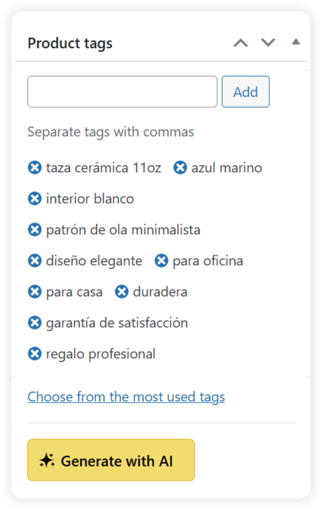
Task: Collapse the Product tags panel
Action: click(x=296, y=42)
